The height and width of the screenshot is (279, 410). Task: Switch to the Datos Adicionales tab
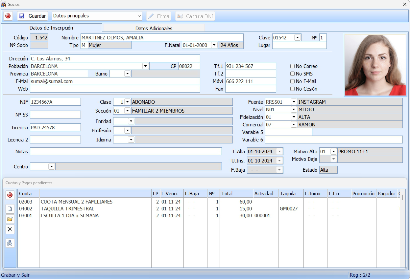(154, 28)
